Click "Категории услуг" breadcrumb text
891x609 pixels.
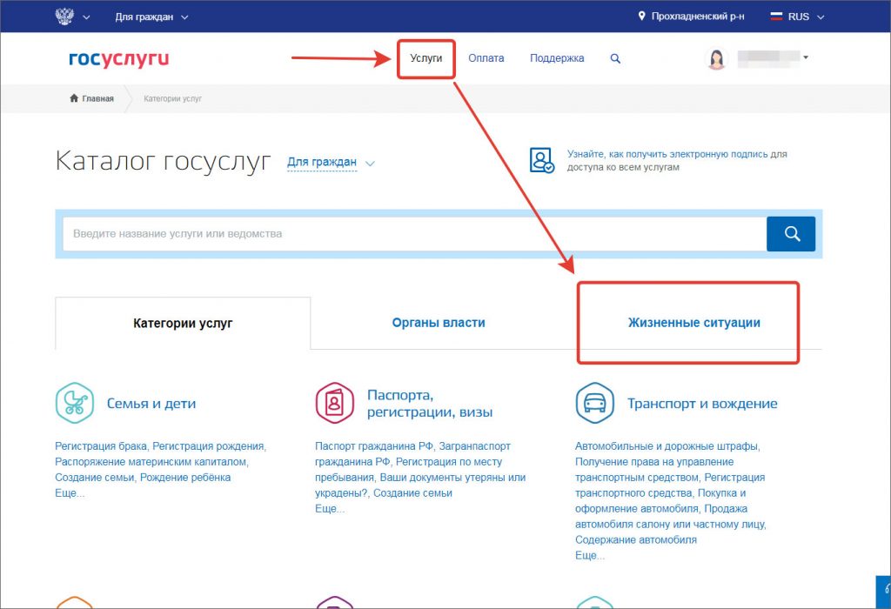(173, 98)
